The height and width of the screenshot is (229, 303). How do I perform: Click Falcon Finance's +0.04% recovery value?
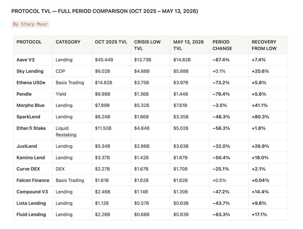[x=260, y=180]
